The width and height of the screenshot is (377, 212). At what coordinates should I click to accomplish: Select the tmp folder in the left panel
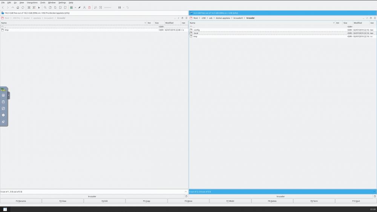[94, 30]
